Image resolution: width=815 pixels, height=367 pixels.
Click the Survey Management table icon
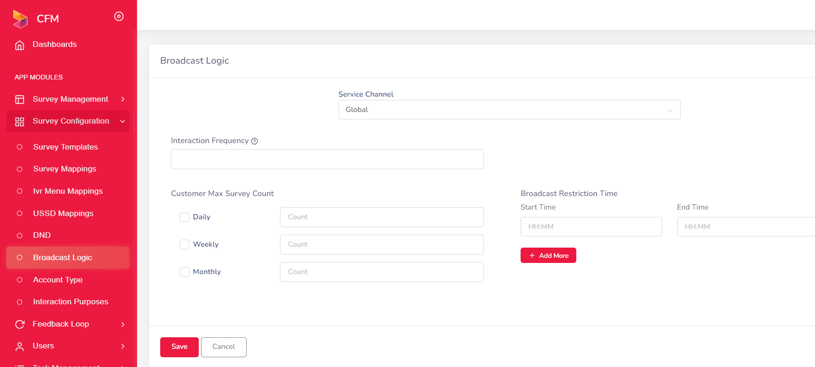point(20,99)
